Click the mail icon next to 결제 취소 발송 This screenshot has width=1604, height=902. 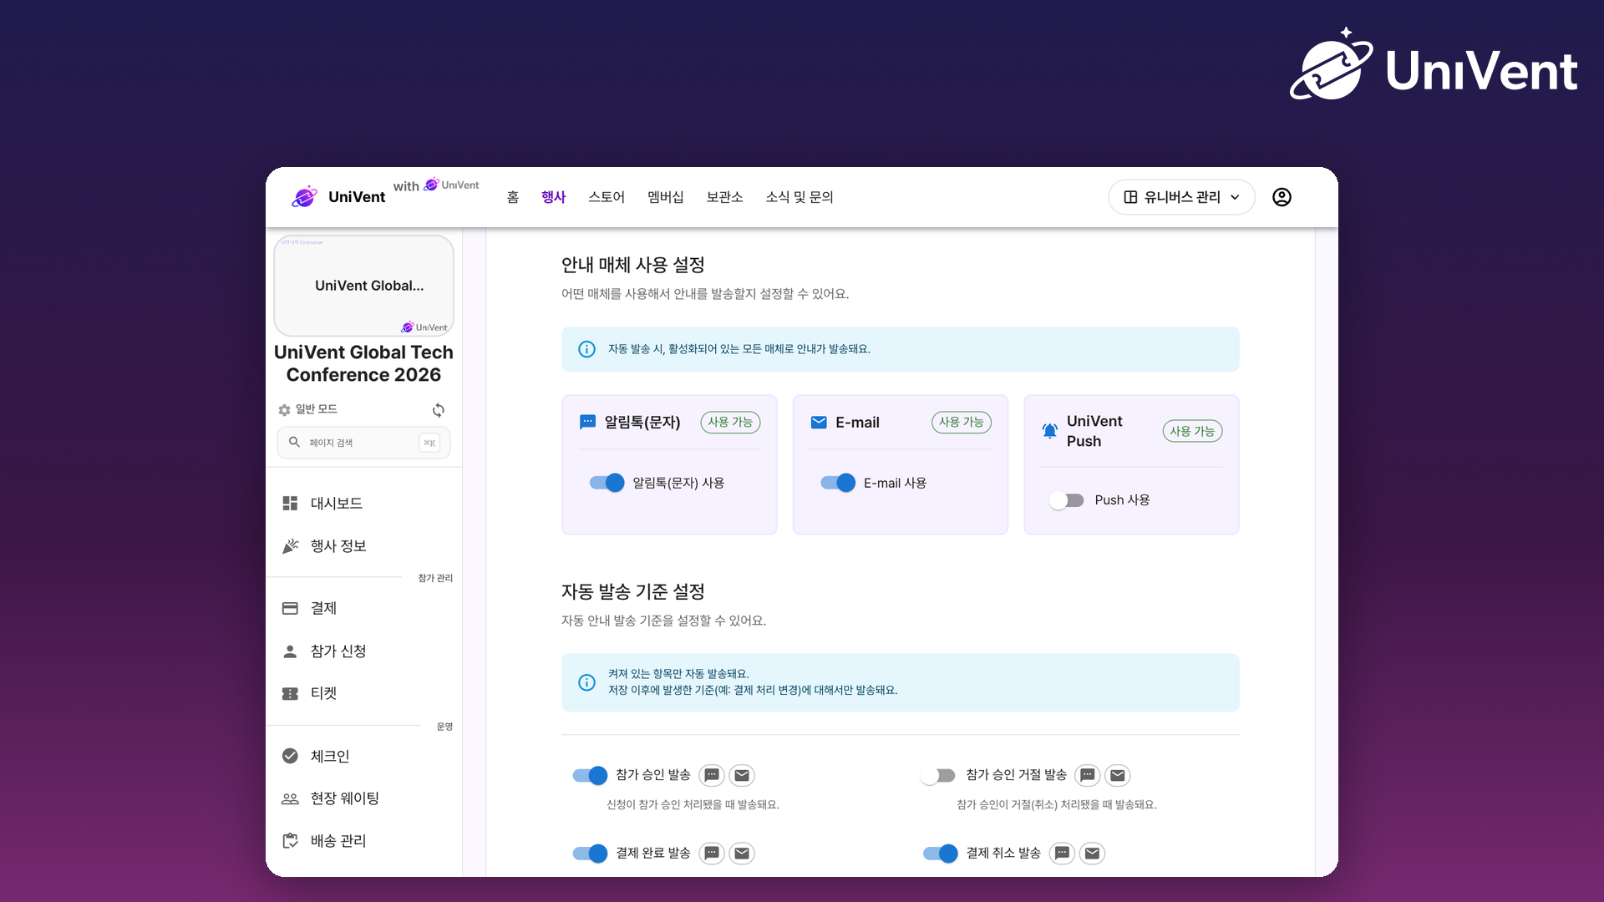[1092, 853]
